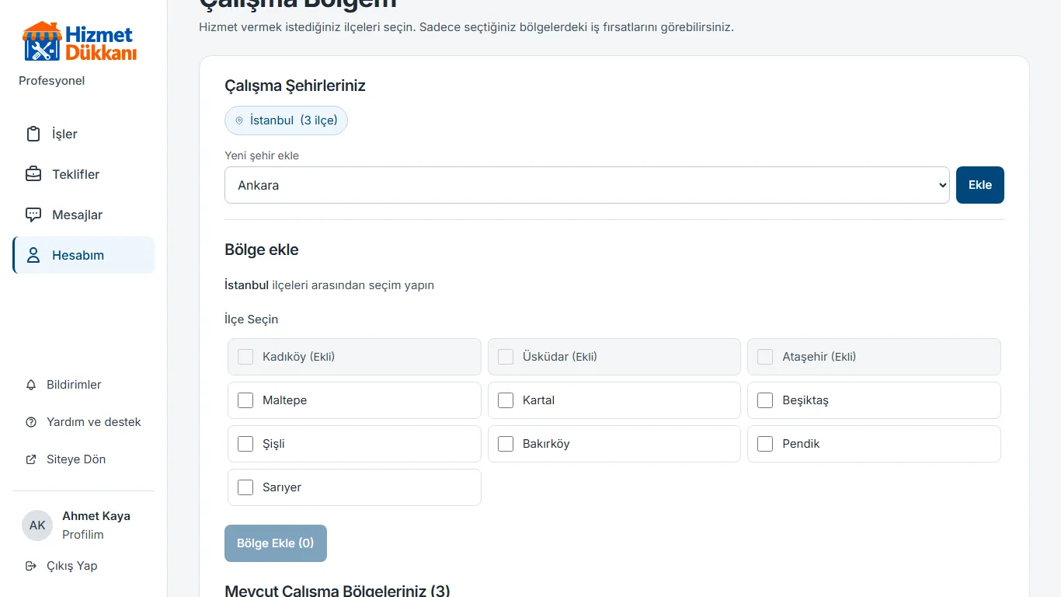Click the Hizmet Dükkanı logo

click(x=79, y=41)
